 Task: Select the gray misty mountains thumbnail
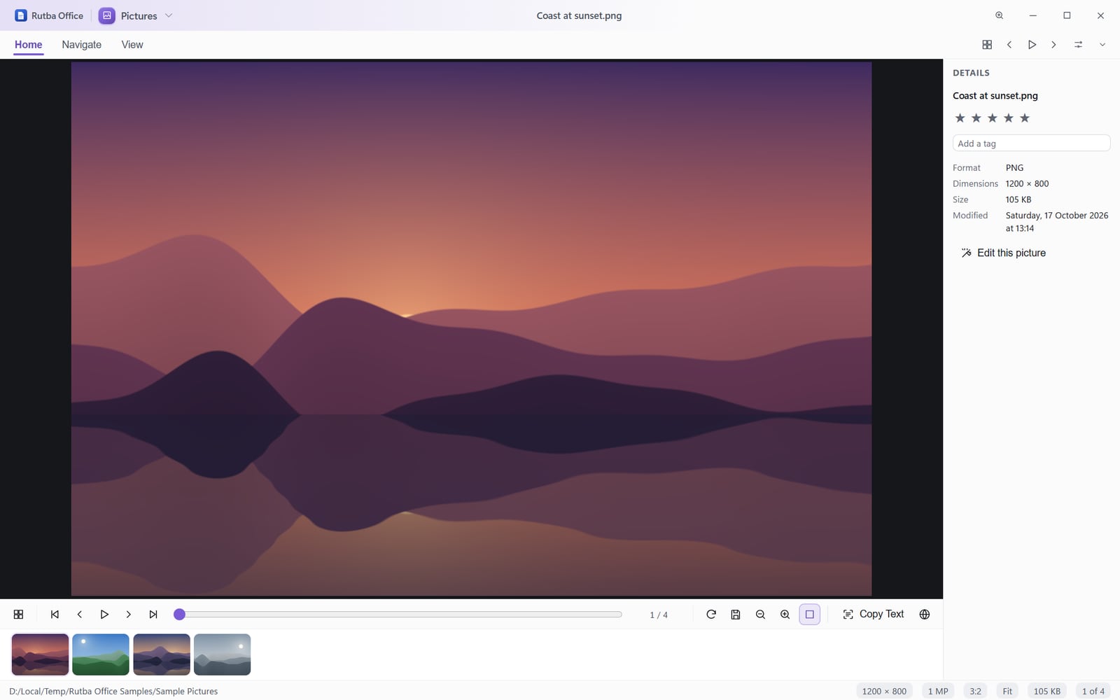point(223,654)
